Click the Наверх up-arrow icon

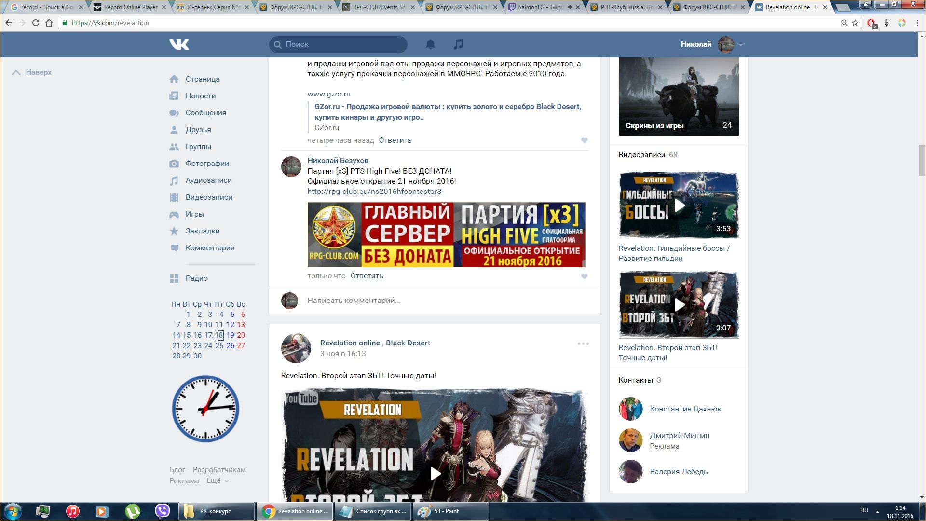point(16,72)
